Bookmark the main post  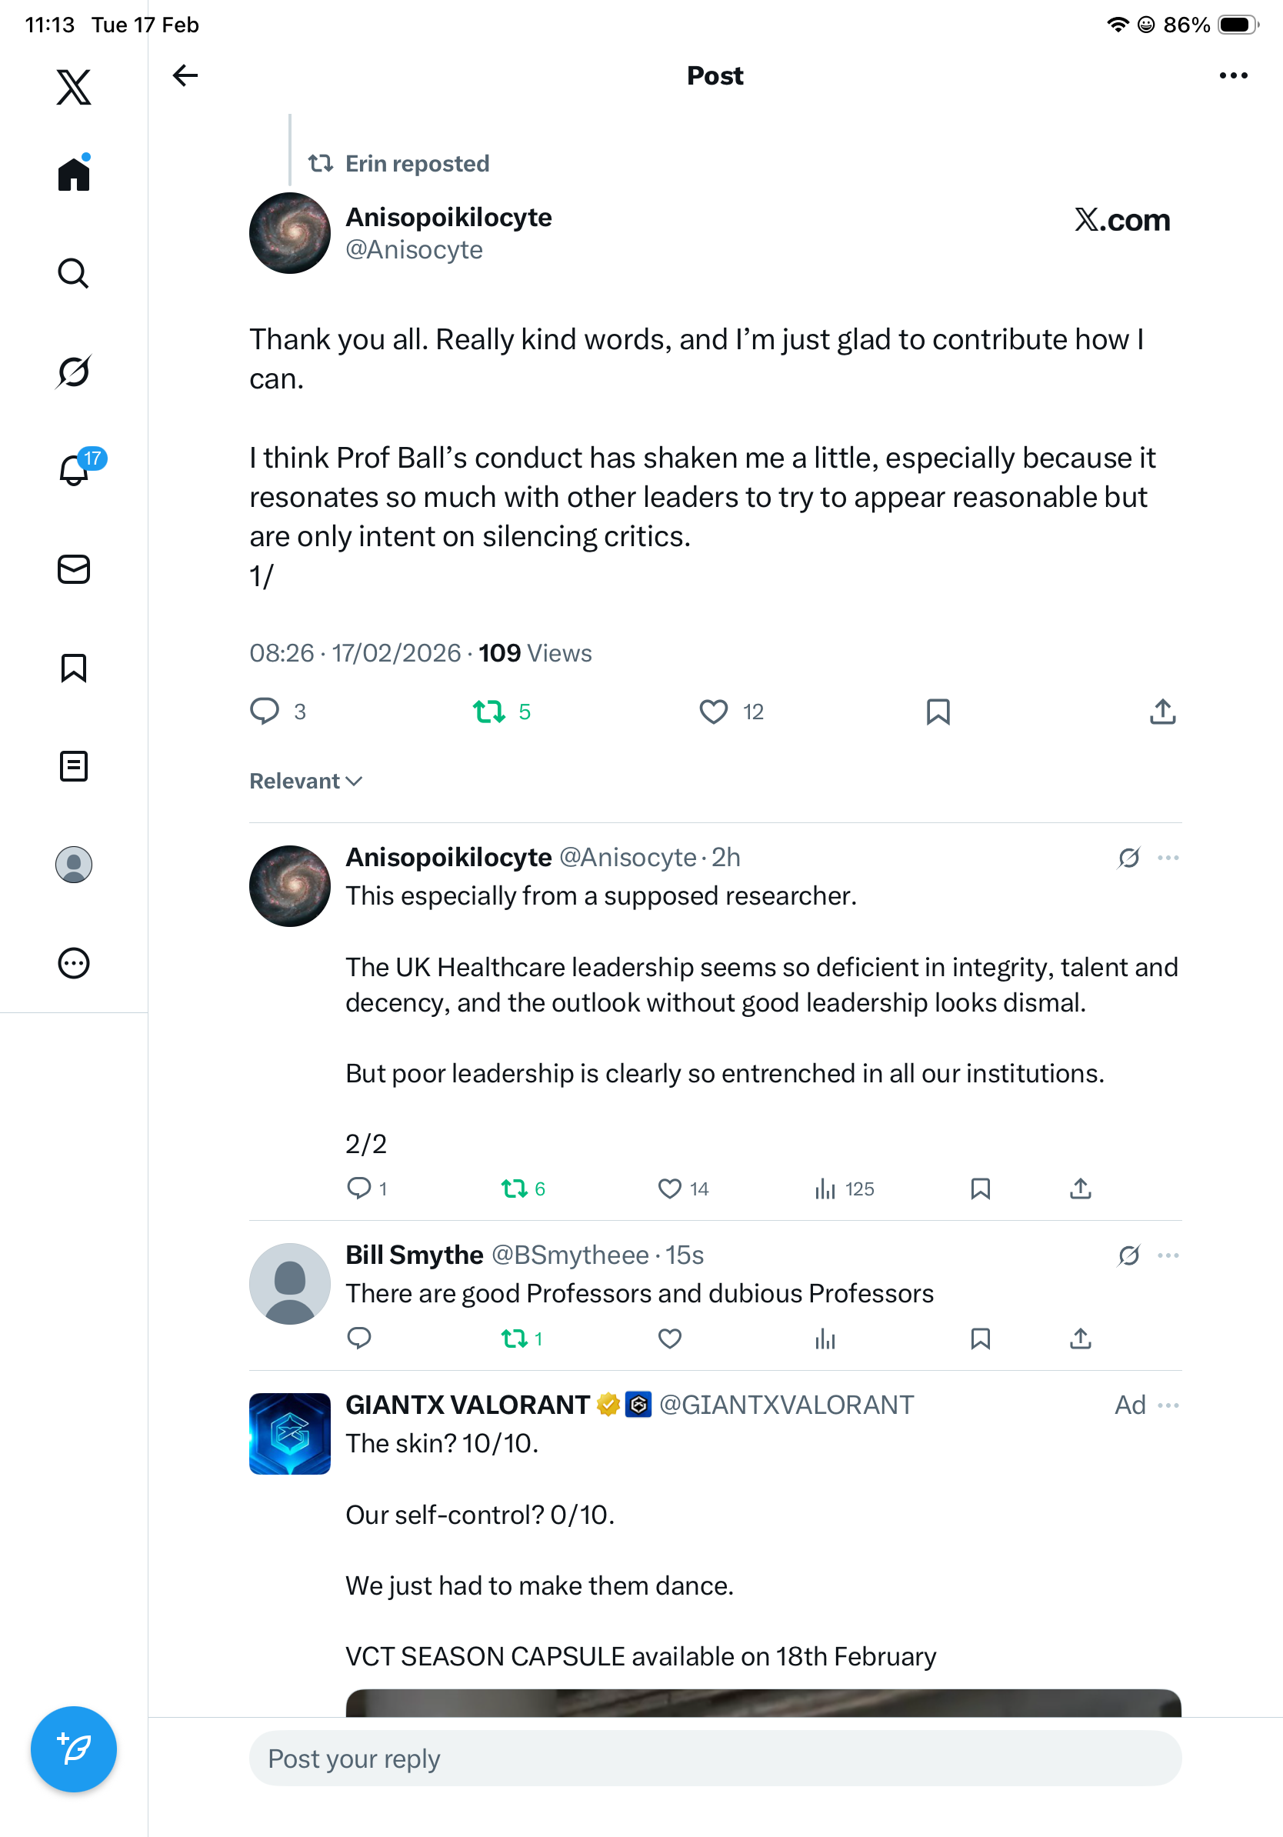(x=938, y=712)
